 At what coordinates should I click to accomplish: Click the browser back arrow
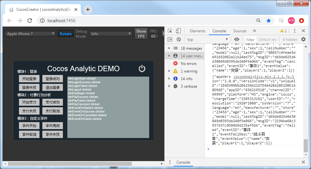click(9, 21)
